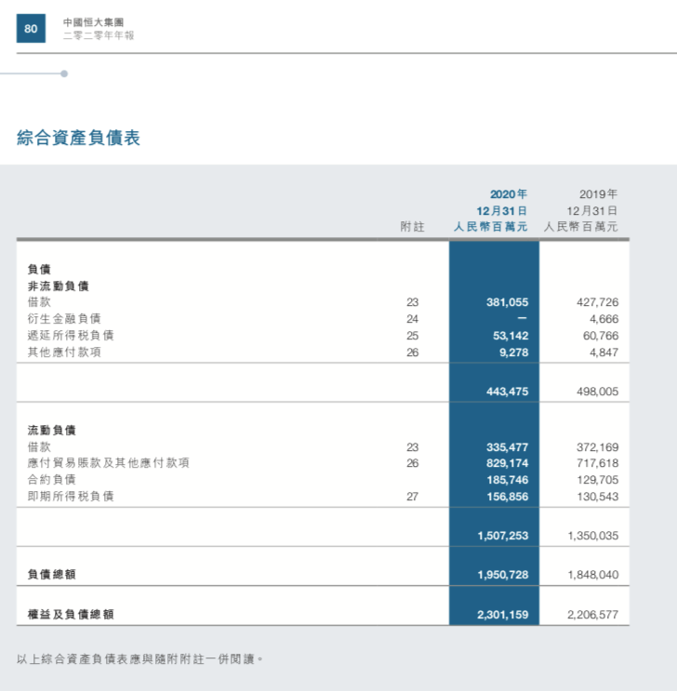
Task: Click note reference 27 for 即期所得稅負債
Action: coord(413,498)
